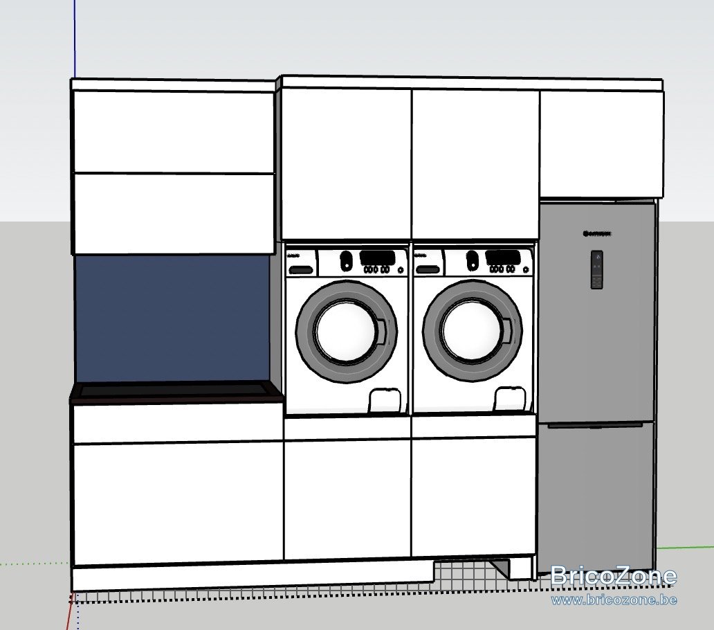Select the right washing machine porthole door
Viewport: 714px width, 630px height.
click(473, 330)
